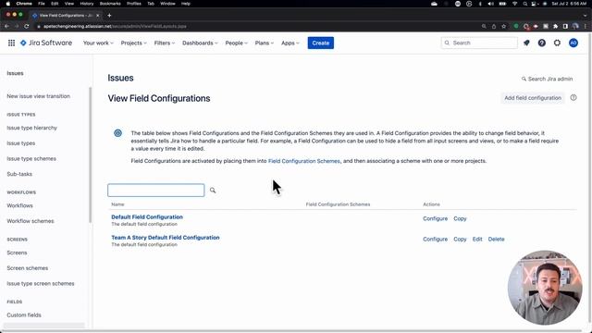This screenshot has width=592, height=333.
Task: Open Issue types in sidebar
Action: [x=20, y=143]
